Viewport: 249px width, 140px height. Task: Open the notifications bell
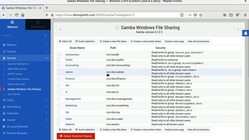coord(245,33)
